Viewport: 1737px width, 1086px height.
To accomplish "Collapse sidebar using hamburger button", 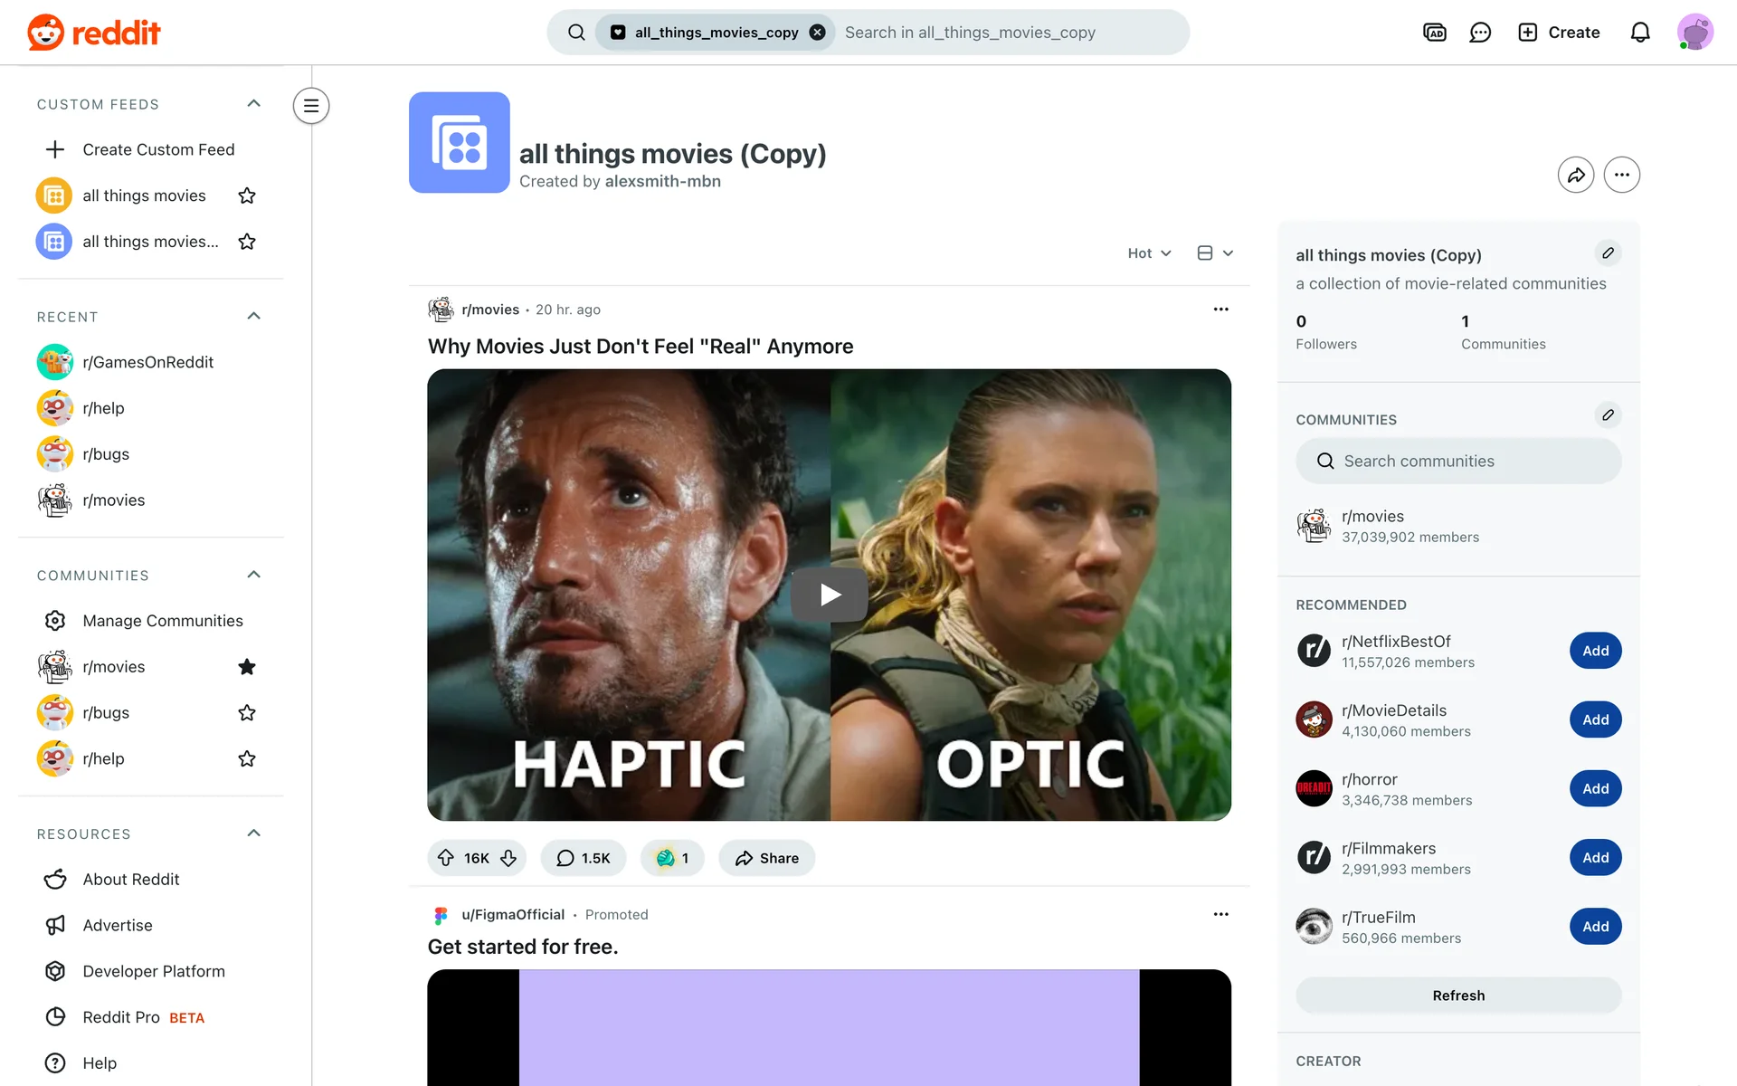I will [310, 106].
